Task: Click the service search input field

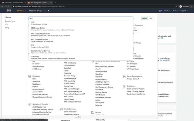Action: (x=81, y=19)
